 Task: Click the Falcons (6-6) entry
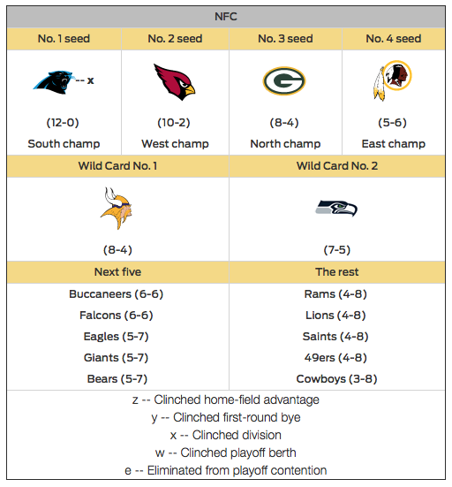coord(117,315)
